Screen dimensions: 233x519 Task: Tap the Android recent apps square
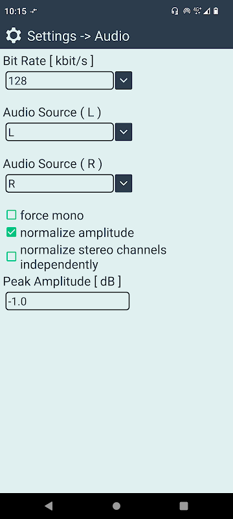click(x=184, y=505)
